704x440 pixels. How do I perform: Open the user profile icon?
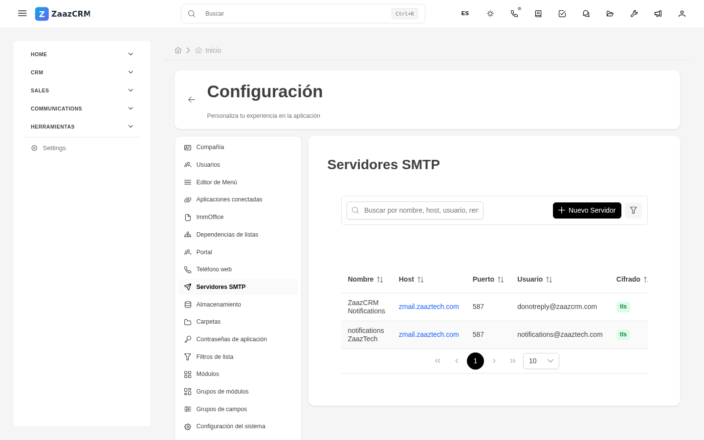click(682, 14)
